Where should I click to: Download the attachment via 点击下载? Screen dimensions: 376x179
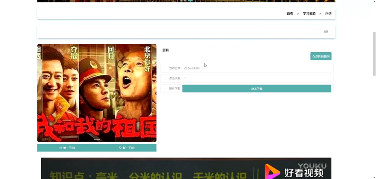(256, 89)
